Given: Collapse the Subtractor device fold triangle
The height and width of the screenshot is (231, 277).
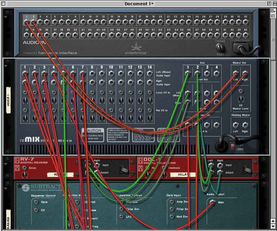Looking at the screenshot, I should 6,189.
